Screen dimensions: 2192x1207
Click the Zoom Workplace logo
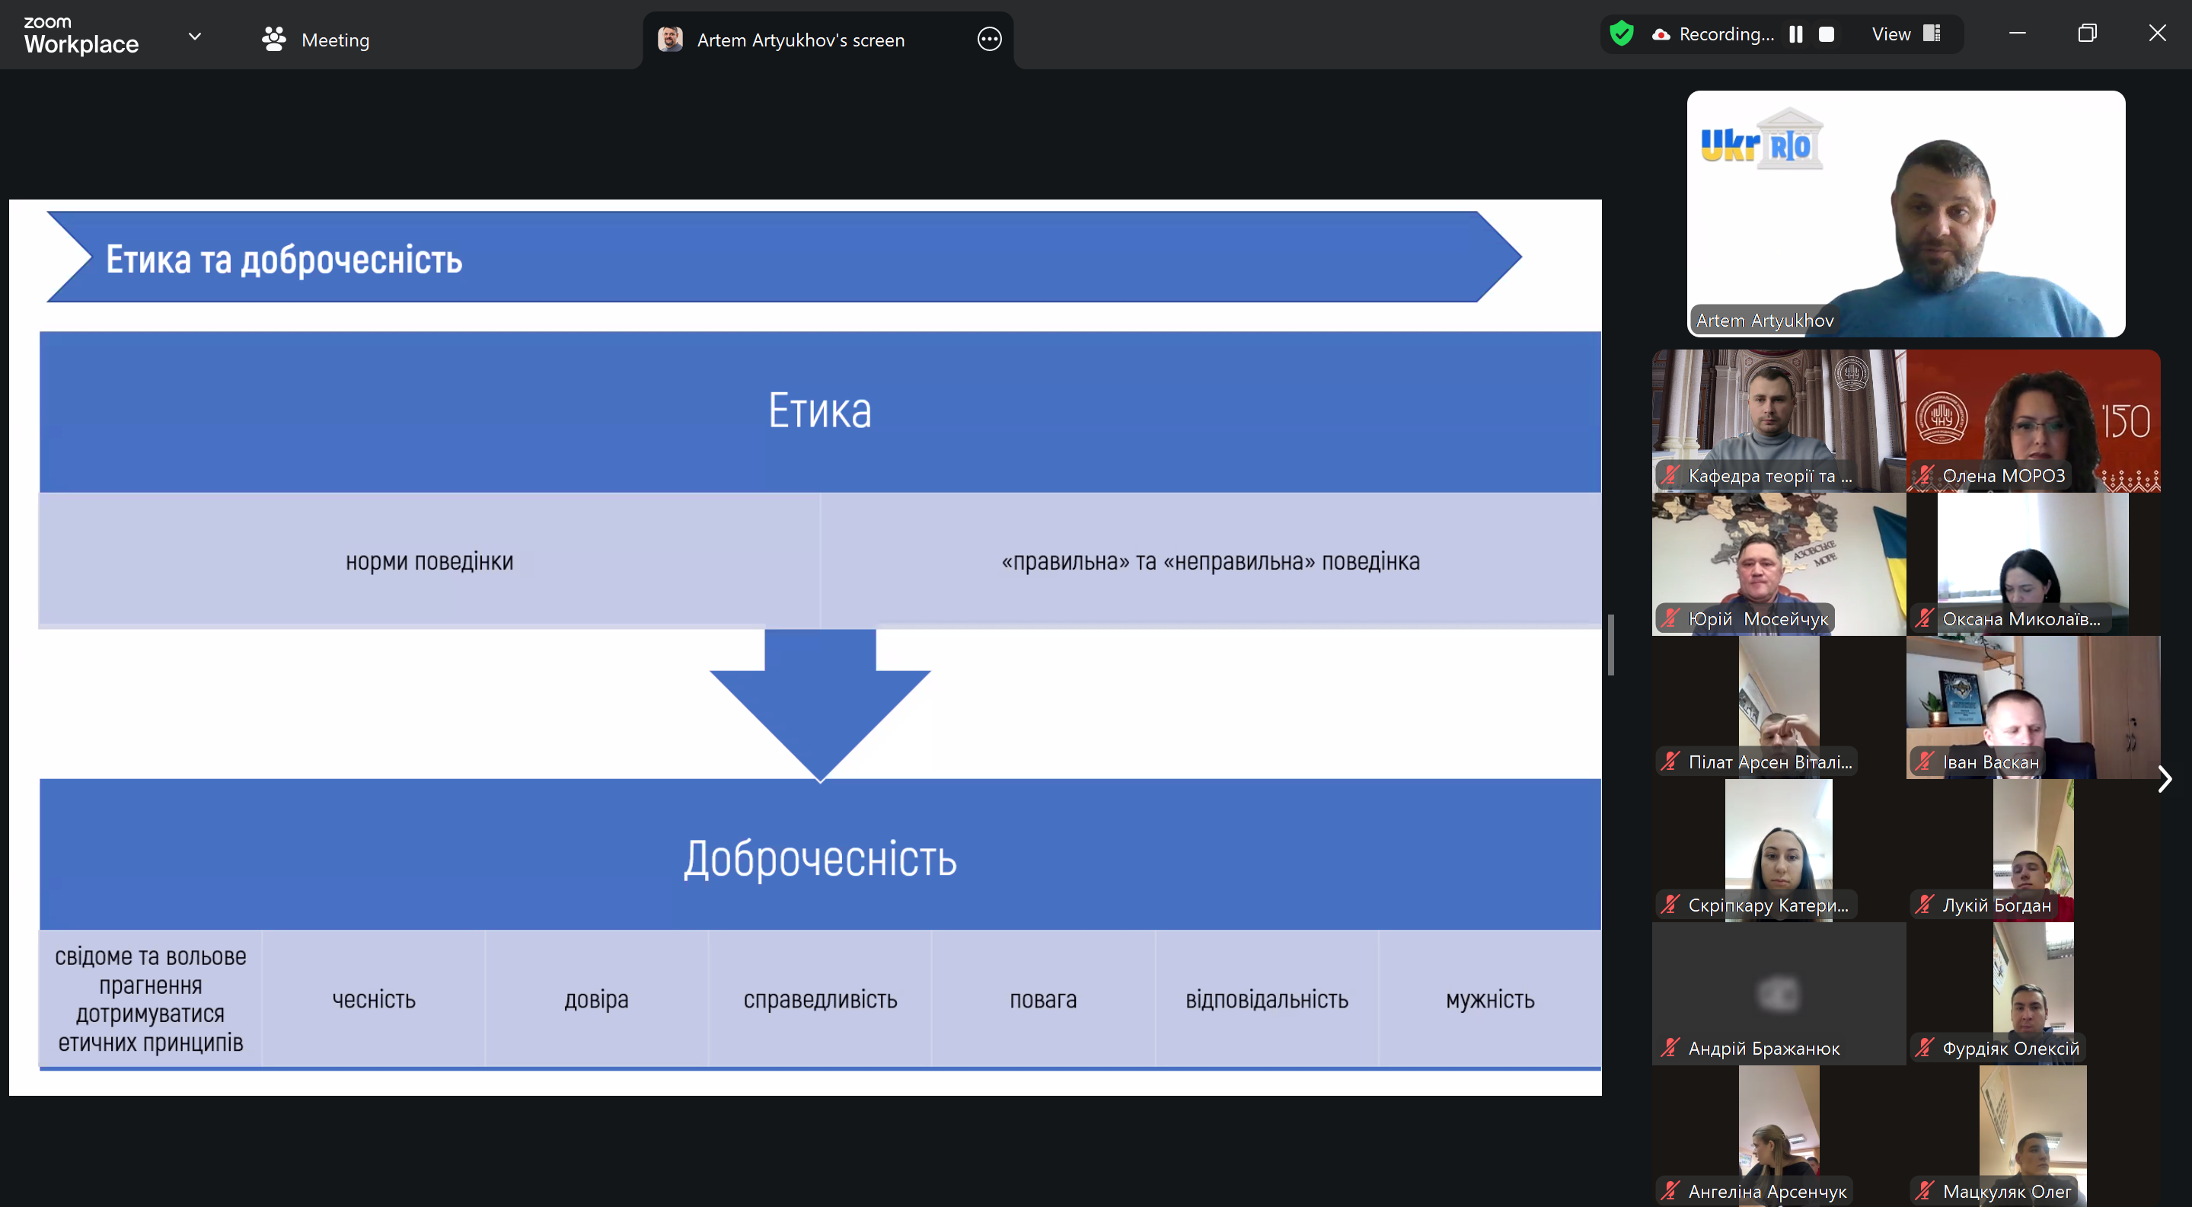pos(81,36)
